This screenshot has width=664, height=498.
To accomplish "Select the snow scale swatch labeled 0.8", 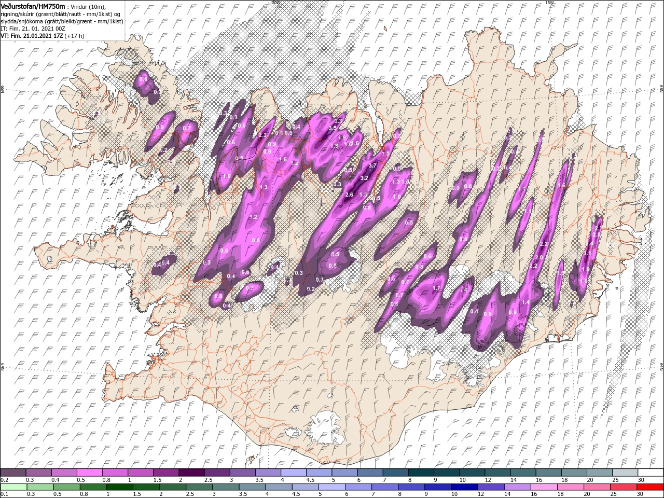I will pyautogui.click(x=115, y=473).
